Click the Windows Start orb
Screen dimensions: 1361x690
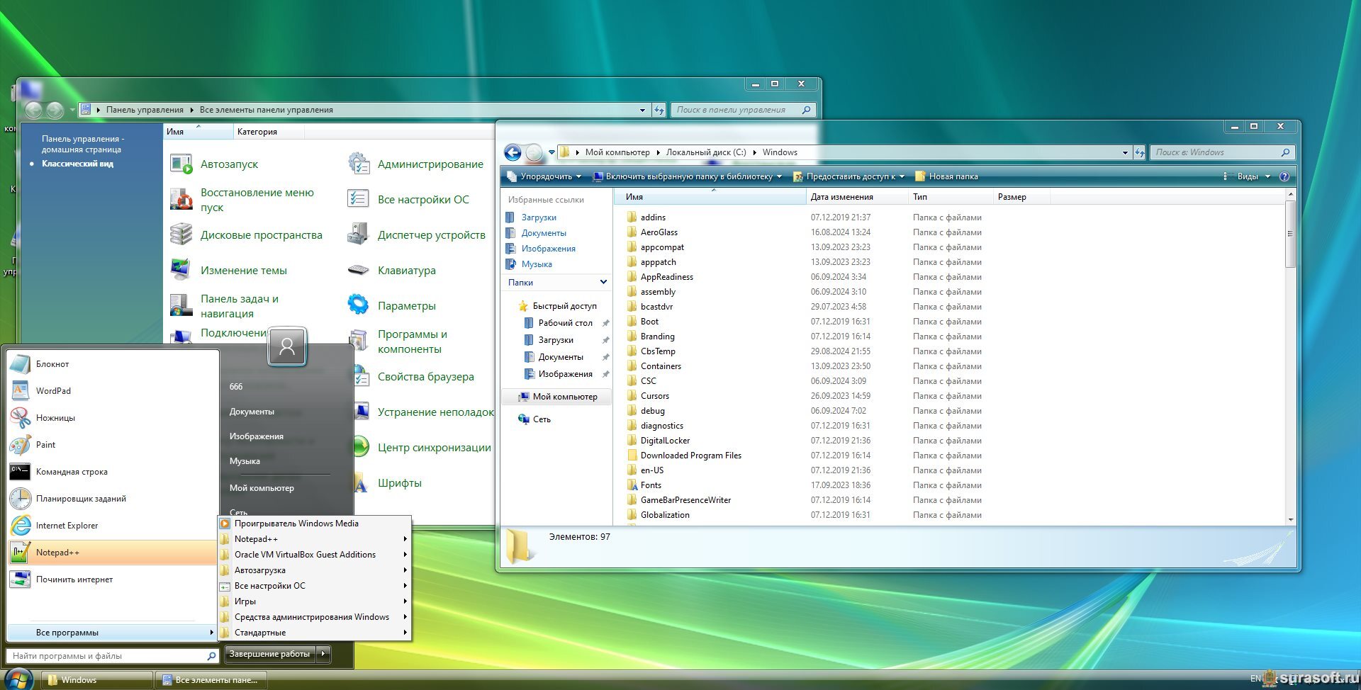coord(19,679)
